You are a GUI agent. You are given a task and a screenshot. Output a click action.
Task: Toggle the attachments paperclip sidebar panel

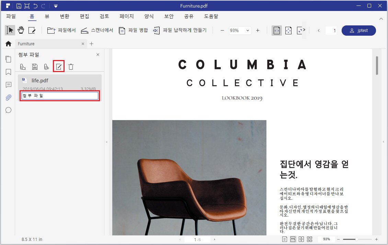pos(9,97)
